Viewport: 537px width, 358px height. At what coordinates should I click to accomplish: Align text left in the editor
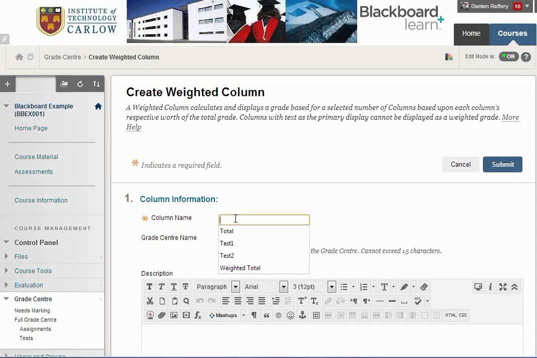[x=225, y=301]
